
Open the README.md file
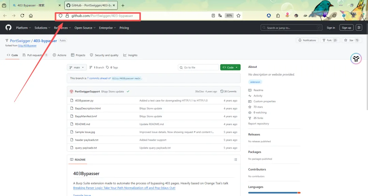pyautogui.click(x=82, y=124)
